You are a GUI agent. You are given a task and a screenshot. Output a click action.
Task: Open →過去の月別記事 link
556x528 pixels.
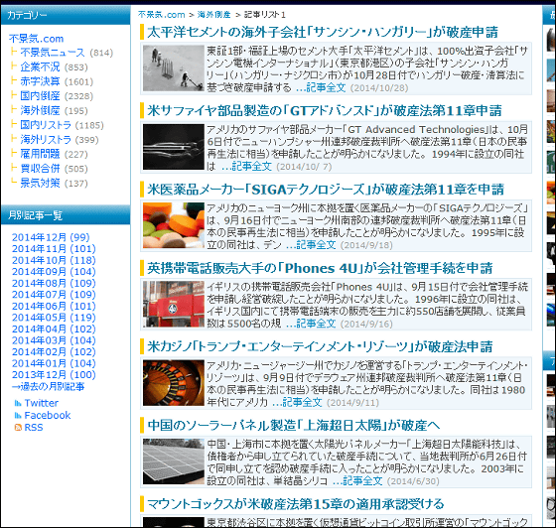pos(49,387)
